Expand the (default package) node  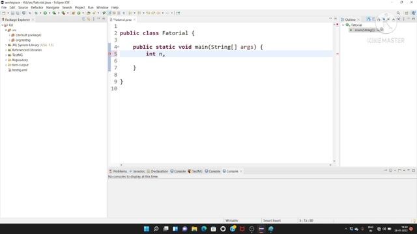[x=9, y=35]
